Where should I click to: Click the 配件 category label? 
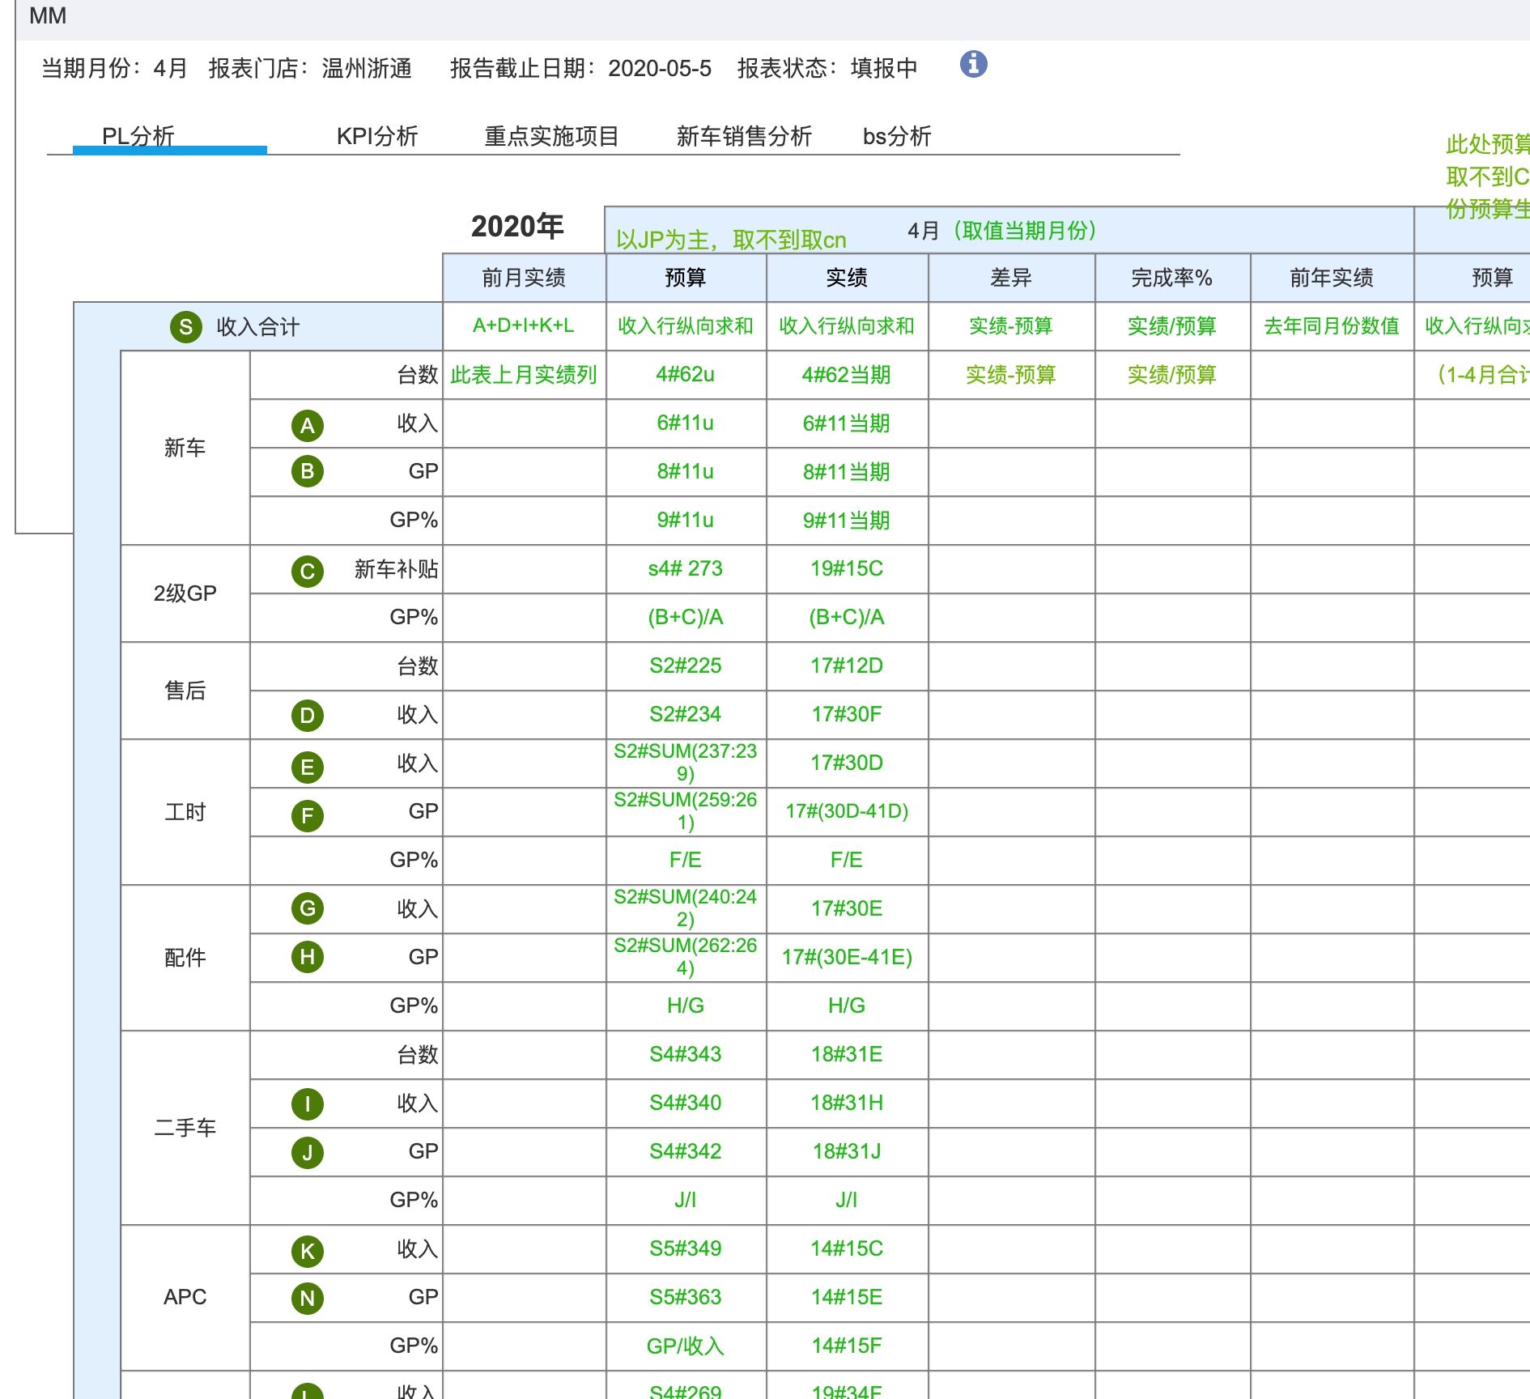coord(185,958)
